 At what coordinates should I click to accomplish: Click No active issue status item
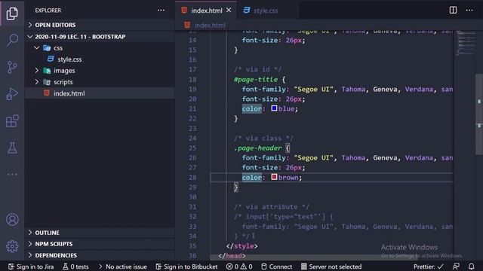pyautogui.click(x=122, y=266)
